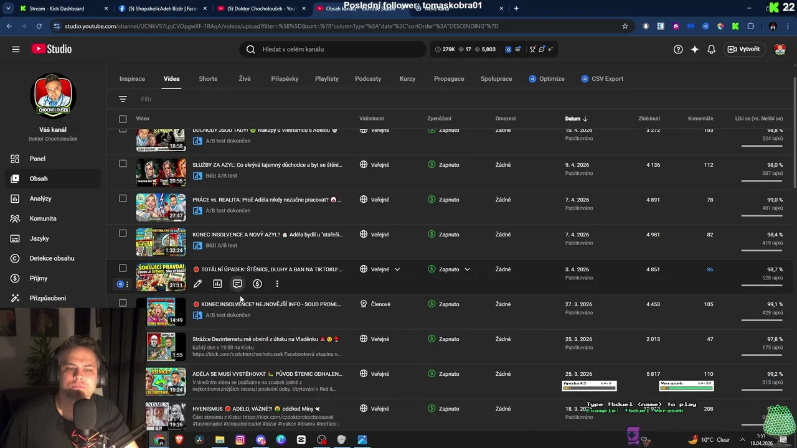Open thumbnail of ADÉLA SE MUSÍ VYSTĚHOVAT video

click(166, 381)
